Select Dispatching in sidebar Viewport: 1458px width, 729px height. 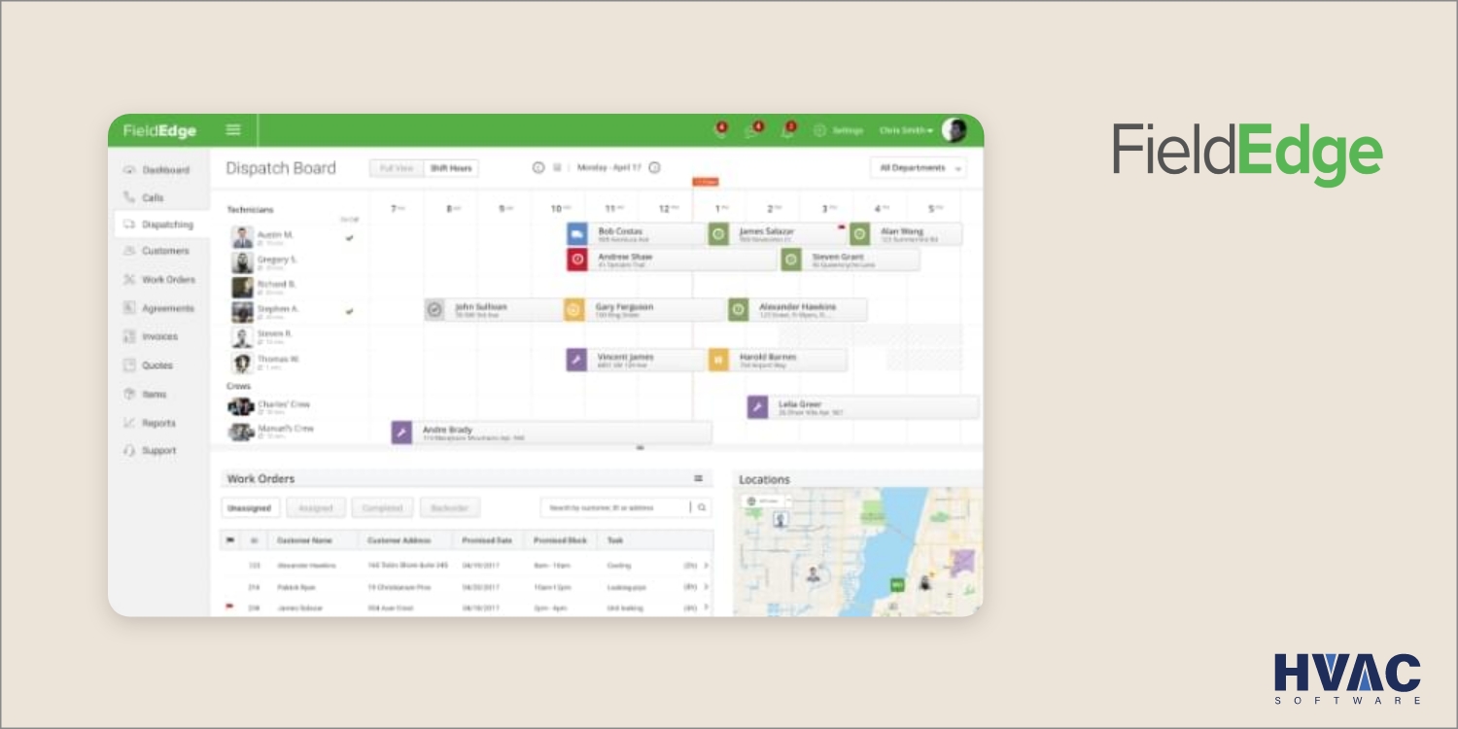click(161, 225)
